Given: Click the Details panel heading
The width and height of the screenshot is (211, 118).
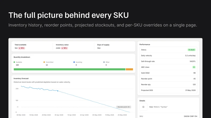Looking at the screenshot, I should (142, 101).
